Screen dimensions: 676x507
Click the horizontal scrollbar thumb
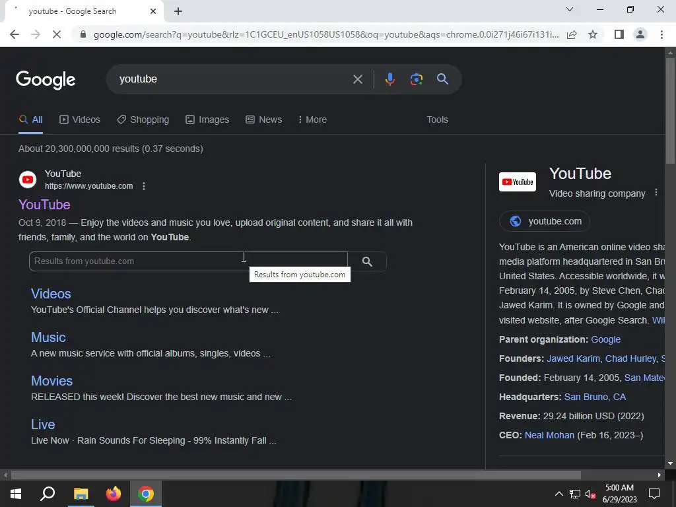coord(296,475)
